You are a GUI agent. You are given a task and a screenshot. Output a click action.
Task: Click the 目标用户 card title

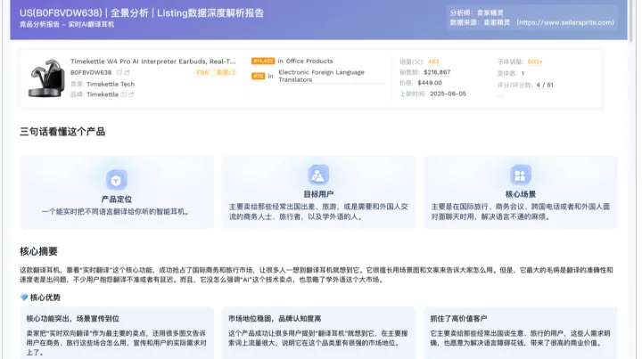pyautogui.click(x=318, y=194)
